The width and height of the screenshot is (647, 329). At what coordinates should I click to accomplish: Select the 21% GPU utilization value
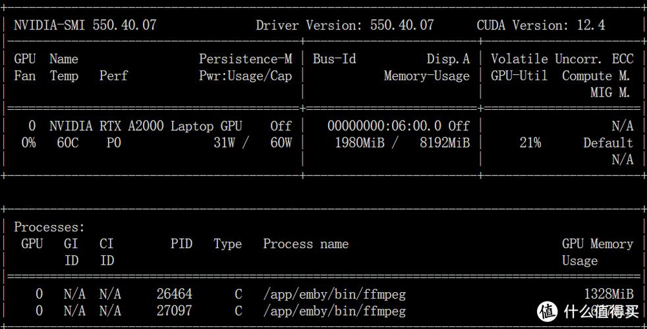click(530, 143)
